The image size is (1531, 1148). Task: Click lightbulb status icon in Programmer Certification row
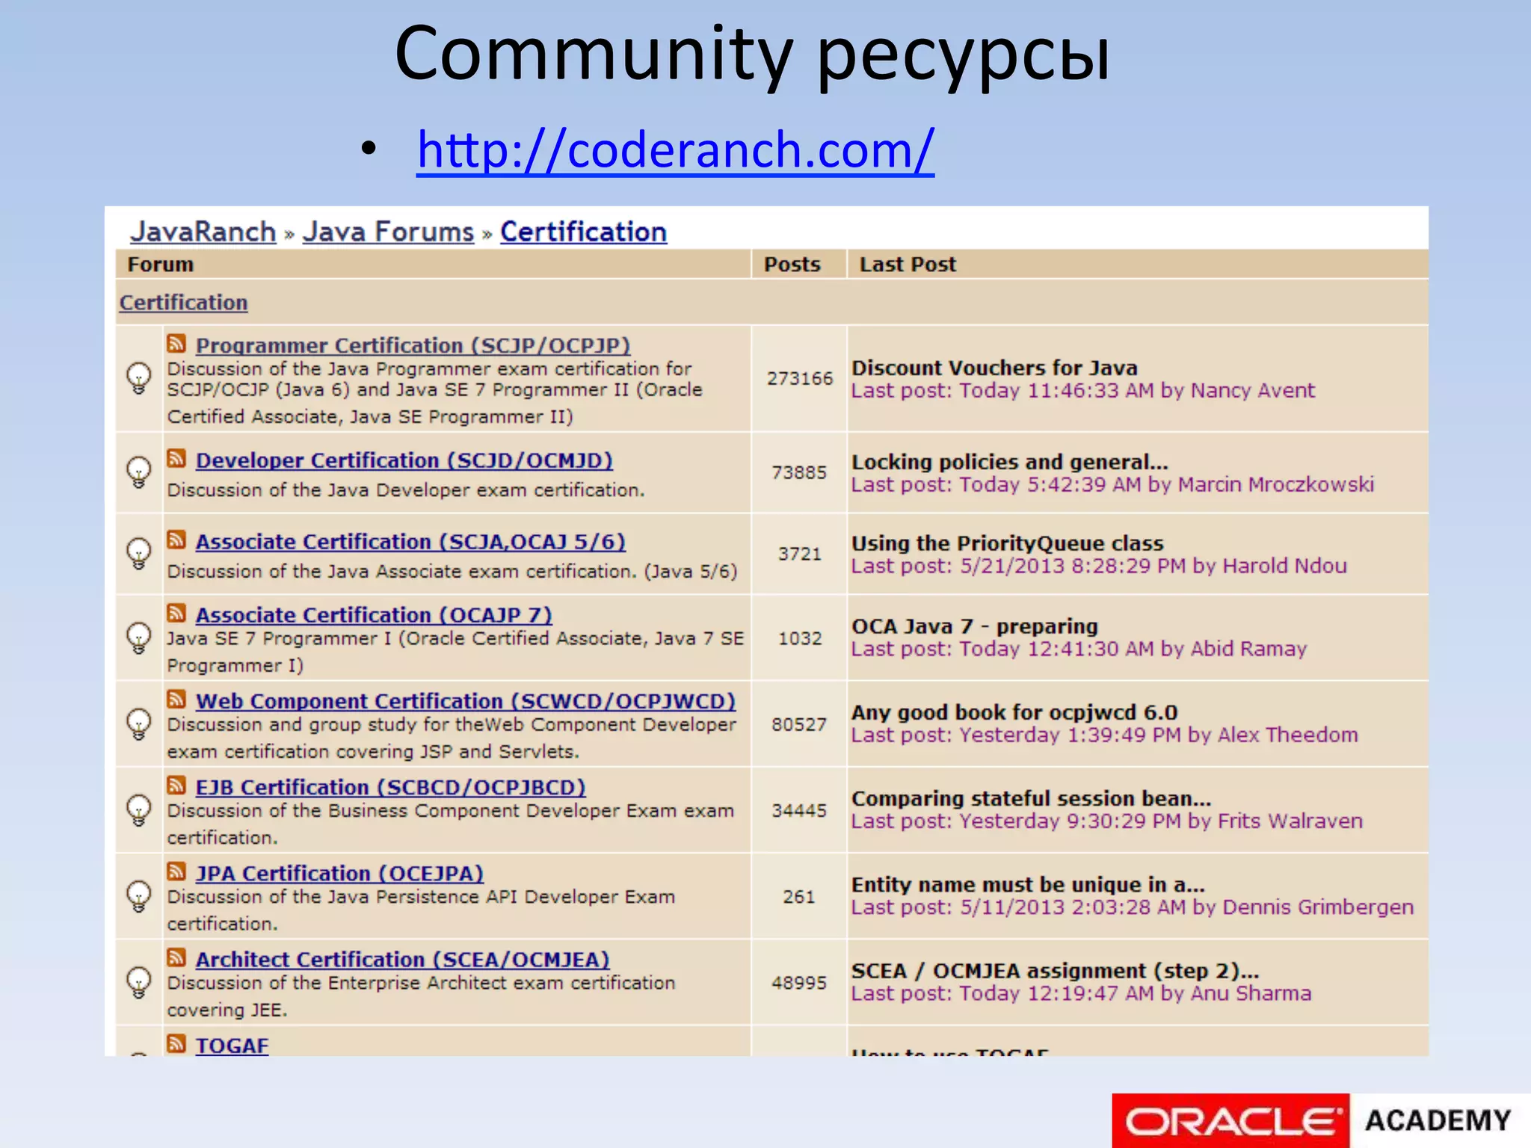click(139, 378)
